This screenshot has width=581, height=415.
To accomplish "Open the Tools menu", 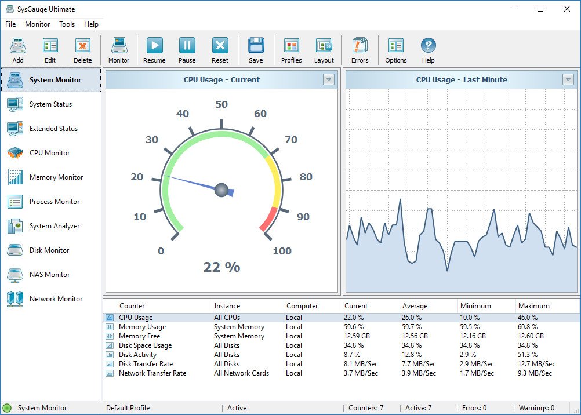I will 67,24.
